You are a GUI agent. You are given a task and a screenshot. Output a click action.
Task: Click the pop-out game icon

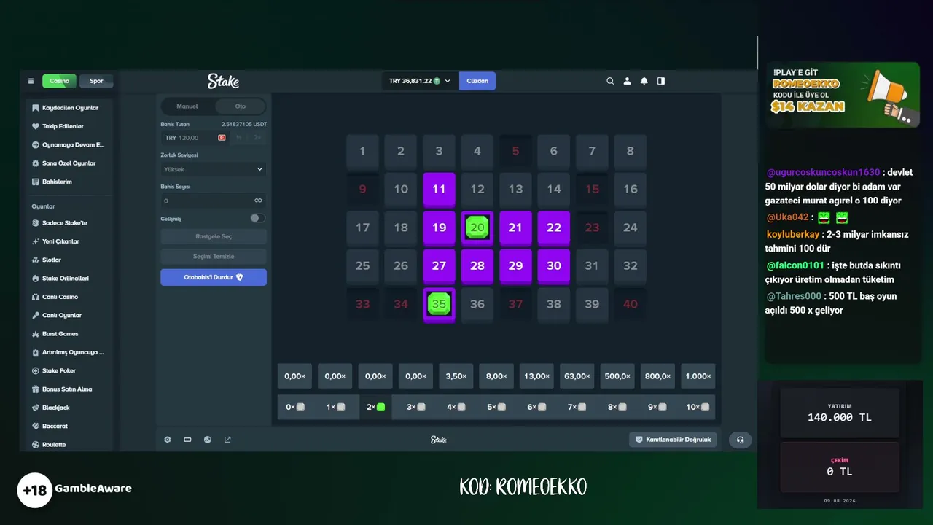pyautogui.click(x=227, y=440)
